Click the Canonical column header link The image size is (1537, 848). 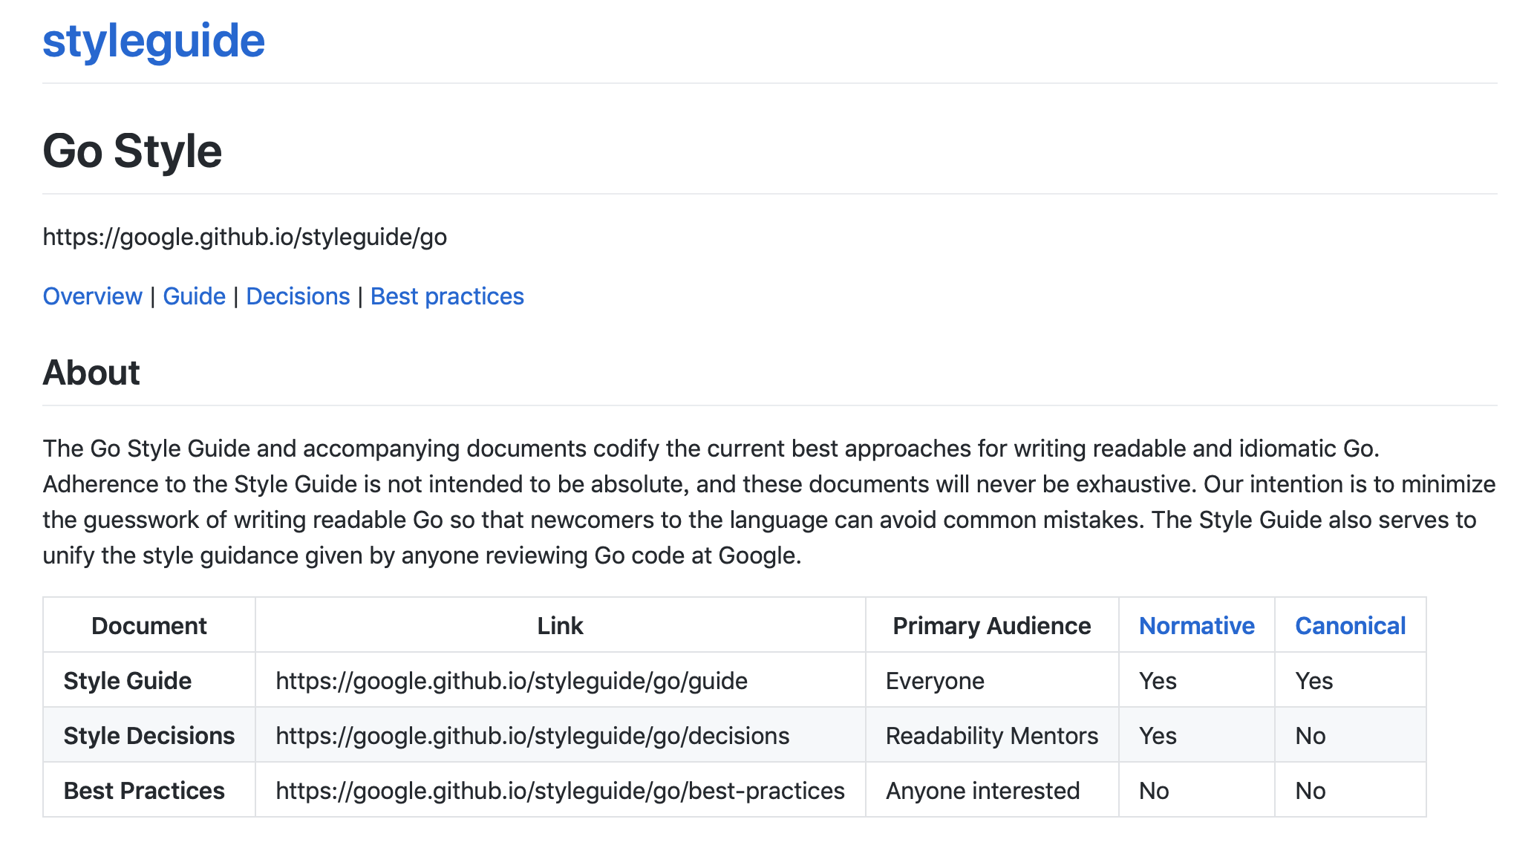click(x=1351, y=626)
